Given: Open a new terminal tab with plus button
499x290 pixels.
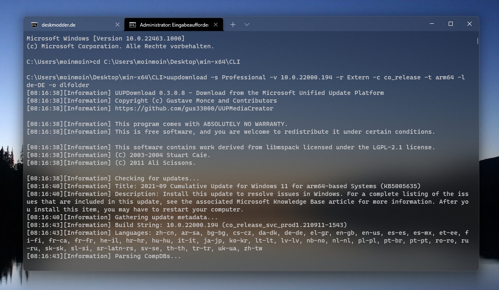Looking at the screenshot, I should pos(233,25).
